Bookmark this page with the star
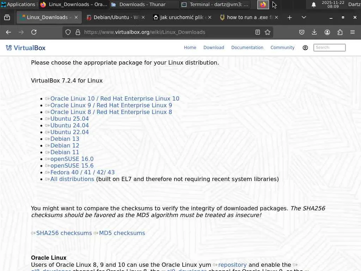Viewport: 361px width, 271px height. point(268,32)
